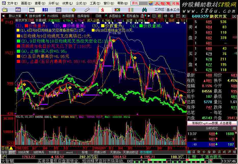Select the ruler measuring tool icon

[x=87, y=10]
